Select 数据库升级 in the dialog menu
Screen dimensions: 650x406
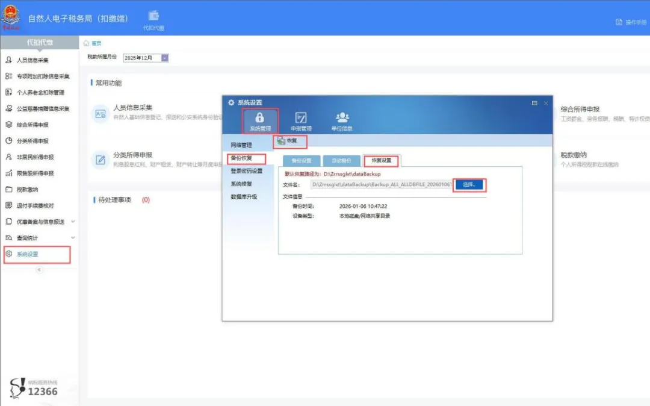(244, 196)
